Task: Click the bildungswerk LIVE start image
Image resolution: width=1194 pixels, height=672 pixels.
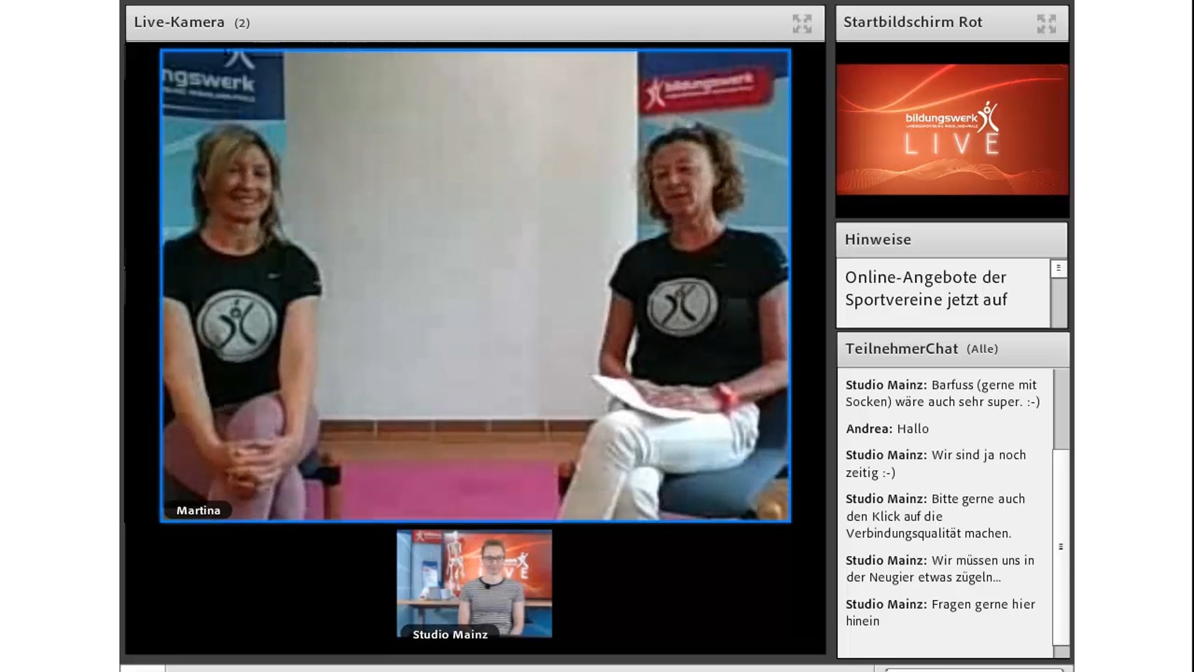Action: pos(952,129)
